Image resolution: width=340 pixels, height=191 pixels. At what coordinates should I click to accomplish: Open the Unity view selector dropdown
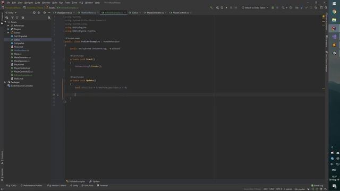click(11, 13)
